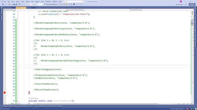Click the feedback icon next to Live Share
This screenshot has width=197, height=110.
coord(186,4)
